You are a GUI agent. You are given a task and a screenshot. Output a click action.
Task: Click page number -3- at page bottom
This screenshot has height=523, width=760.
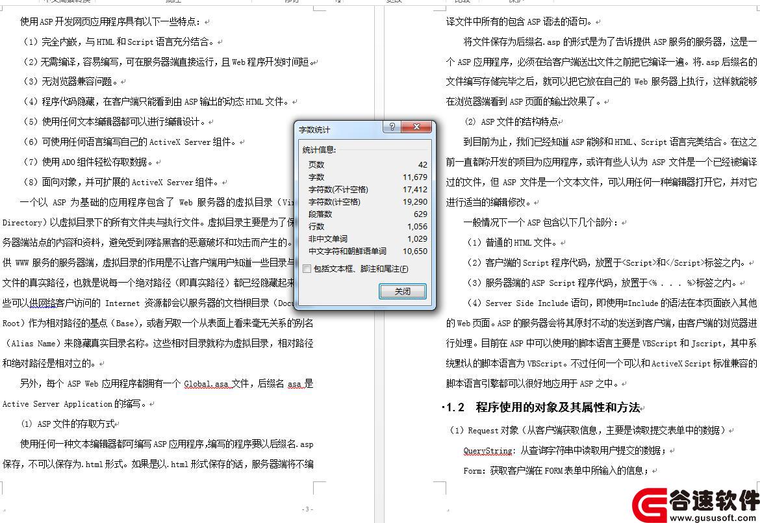point(307,509)
